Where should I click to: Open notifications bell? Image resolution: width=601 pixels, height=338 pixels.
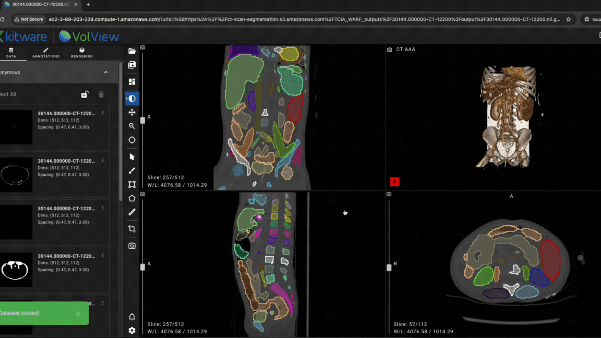pos(132,317)
